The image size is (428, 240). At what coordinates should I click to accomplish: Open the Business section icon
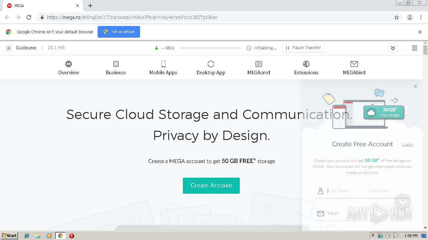(x=116, y=64)
